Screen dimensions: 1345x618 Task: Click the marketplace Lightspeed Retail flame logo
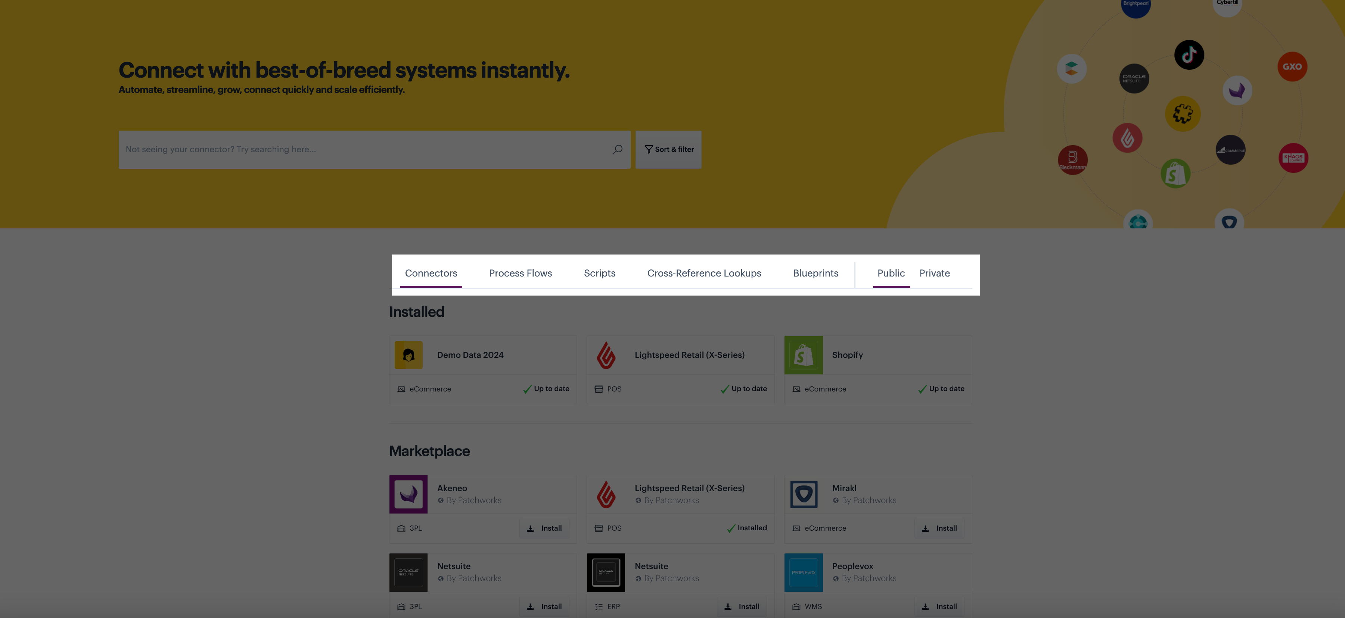tap(606, 494)
